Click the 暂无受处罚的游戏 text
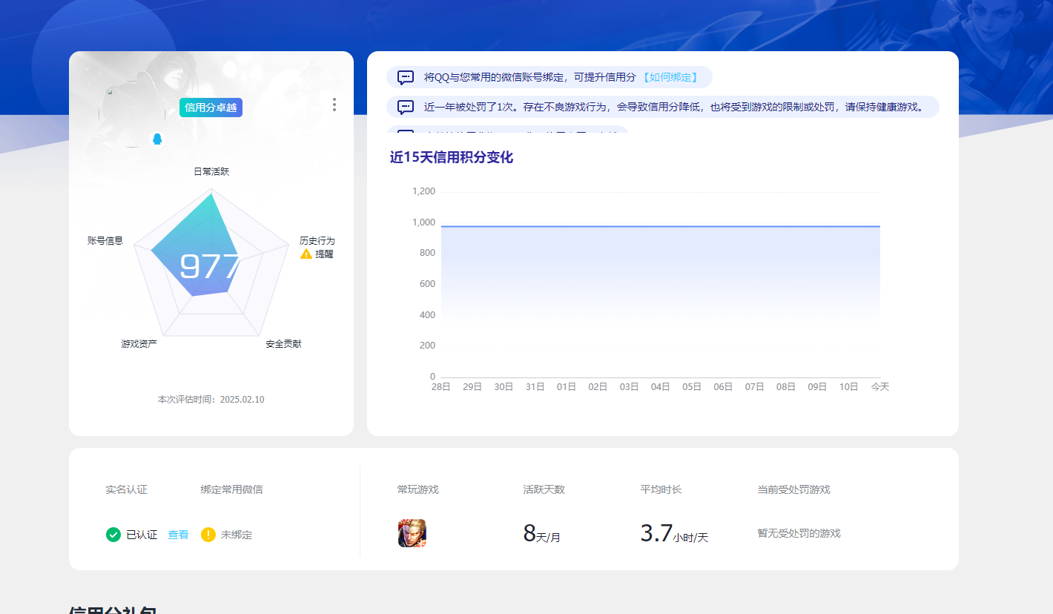This screenshot has width=1053, height=614. 799,533
